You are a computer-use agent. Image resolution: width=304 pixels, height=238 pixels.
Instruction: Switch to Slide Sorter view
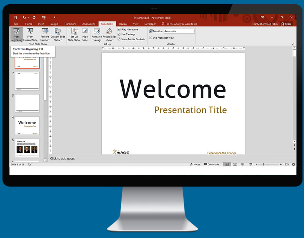235,164
